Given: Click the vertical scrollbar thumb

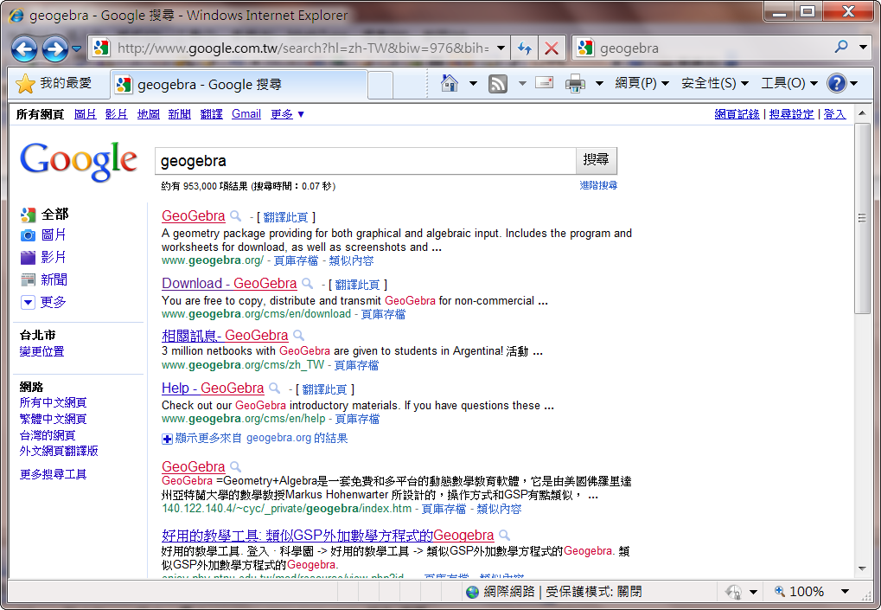Looking at the screenshot, I should coord(862,218).
